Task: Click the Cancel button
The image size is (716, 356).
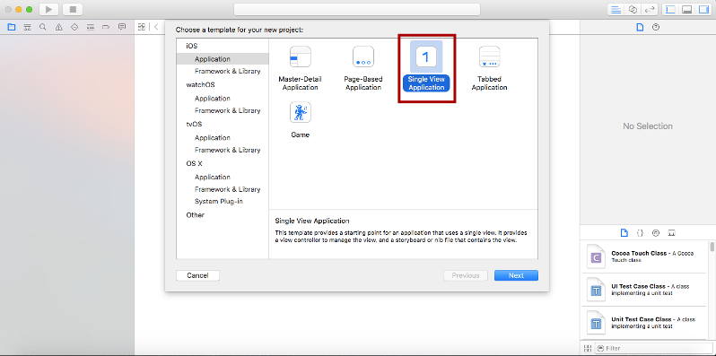Action: click(197, 275)
